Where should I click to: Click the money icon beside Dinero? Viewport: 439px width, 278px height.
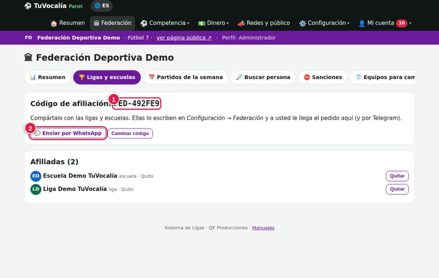click(202, 23)
